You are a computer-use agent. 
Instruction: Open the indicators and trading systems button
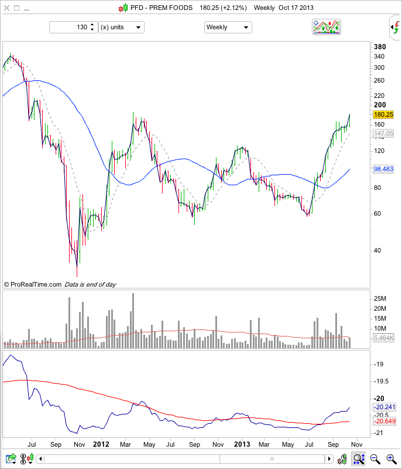coord(326,27)
